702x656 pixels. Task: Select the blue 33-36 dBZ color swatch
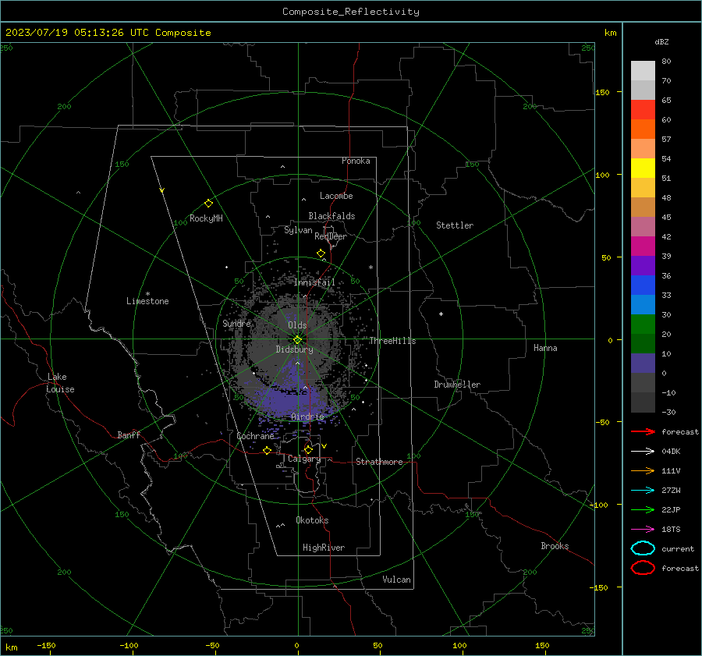(643, 285)
